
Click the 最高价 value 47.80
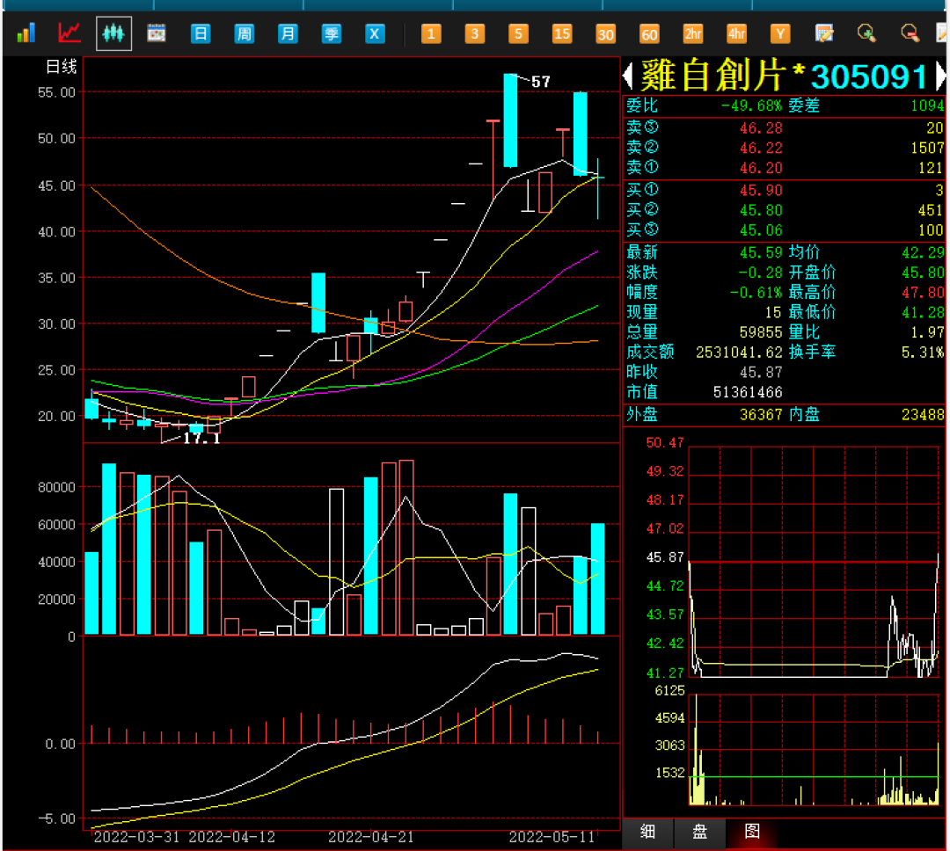coord(923,293)
